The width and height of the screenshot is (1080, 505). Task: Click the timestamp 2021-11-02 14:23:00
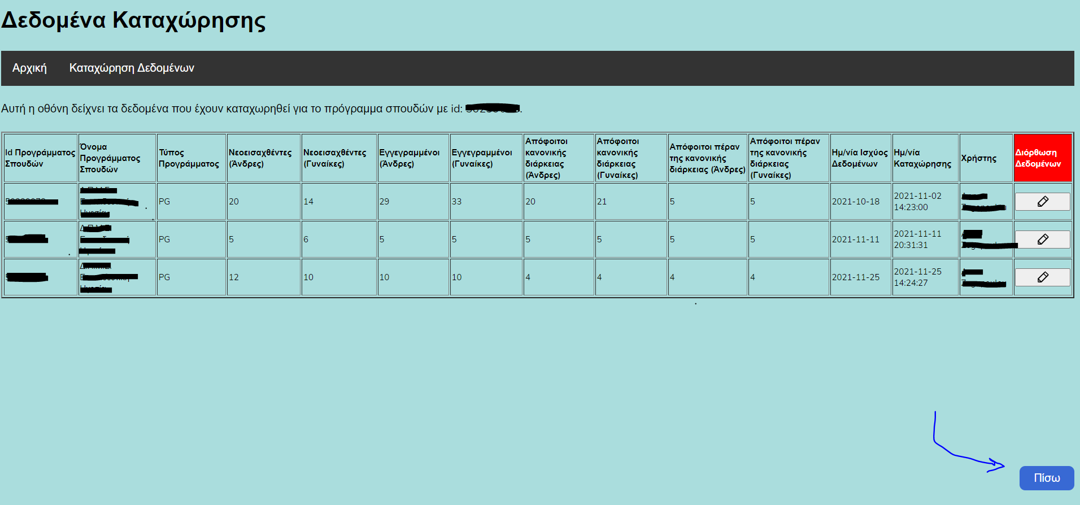click(918, 202)
